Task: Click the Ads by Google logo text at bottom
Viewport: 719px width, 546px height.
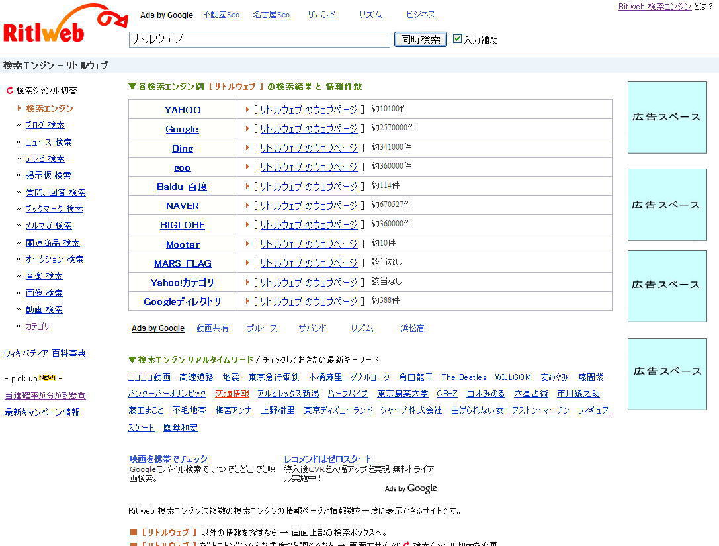Action: click(x=410, y=488)
